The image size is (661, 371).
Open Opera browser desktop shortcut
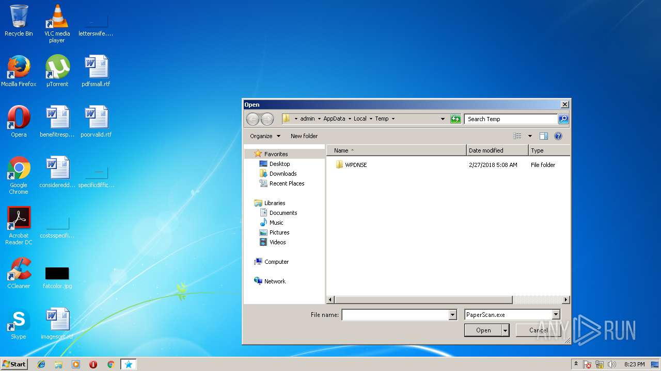[x=19, y=122]
